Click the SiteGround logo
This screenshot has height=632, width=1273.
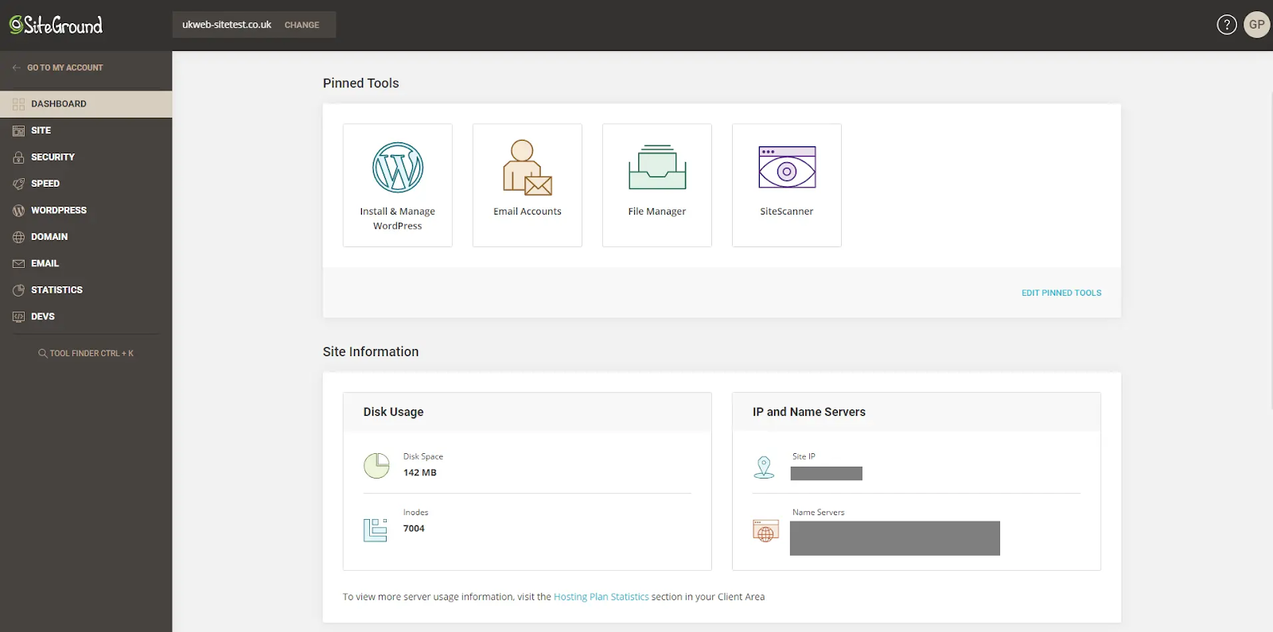[56, 25]
